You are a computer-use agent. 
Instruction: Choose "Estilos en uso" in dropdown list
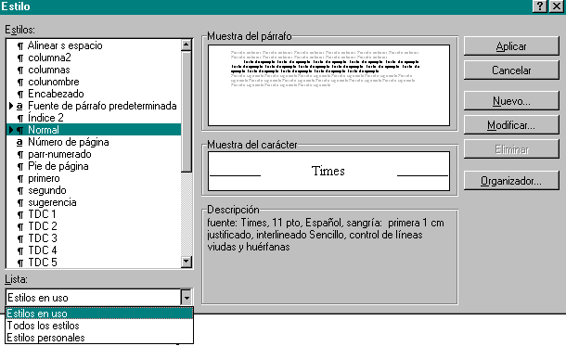point(99,314)
